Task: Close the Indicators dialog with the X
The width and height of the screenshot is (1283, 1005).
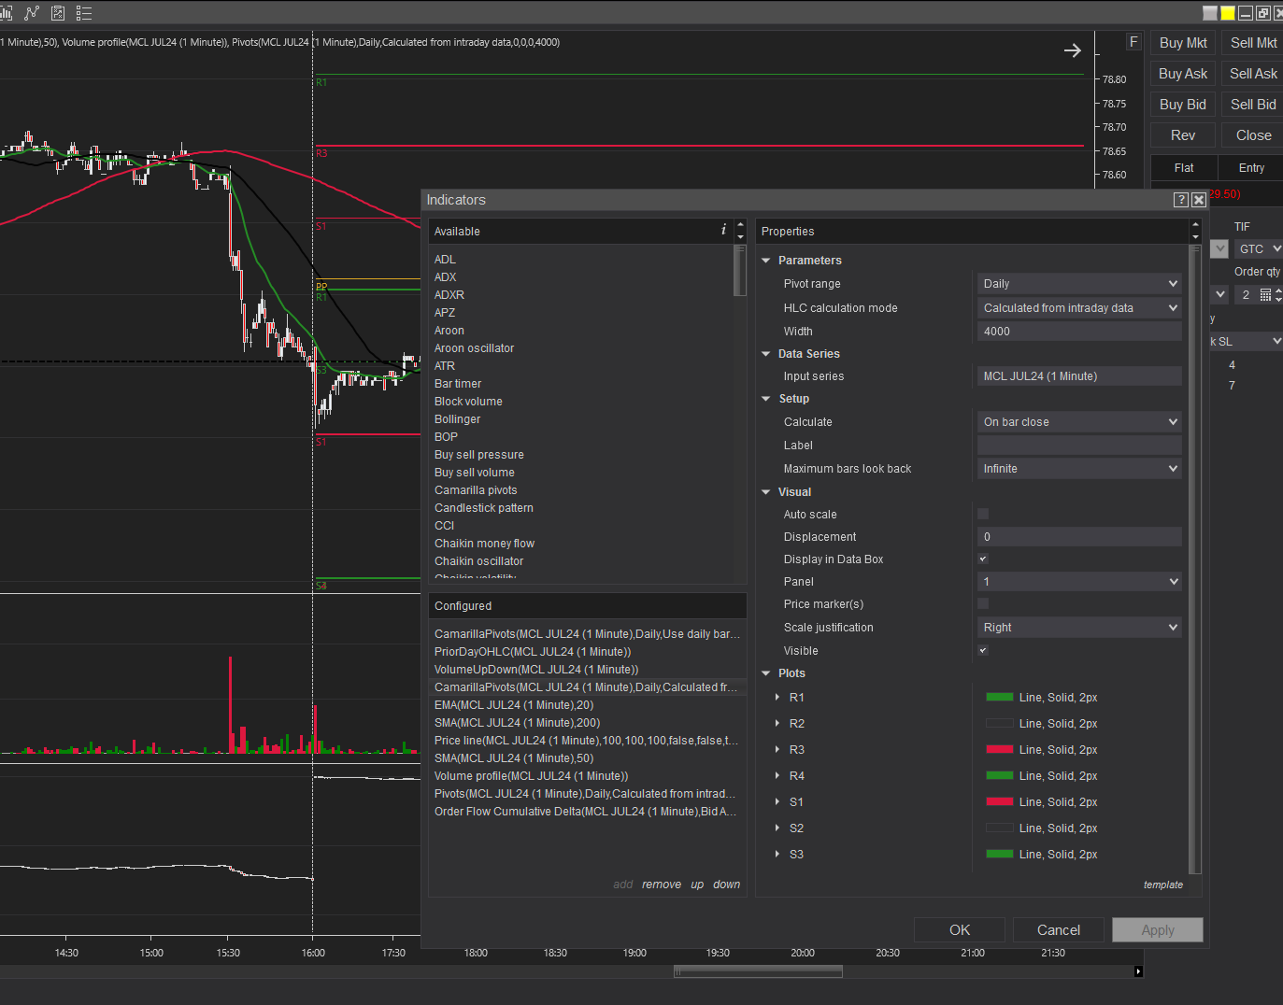Action: coord(1199,200)
